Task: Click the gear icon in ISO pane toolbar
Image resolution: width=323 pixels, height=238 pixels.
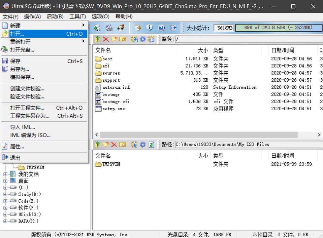Action: pos(142,39)
